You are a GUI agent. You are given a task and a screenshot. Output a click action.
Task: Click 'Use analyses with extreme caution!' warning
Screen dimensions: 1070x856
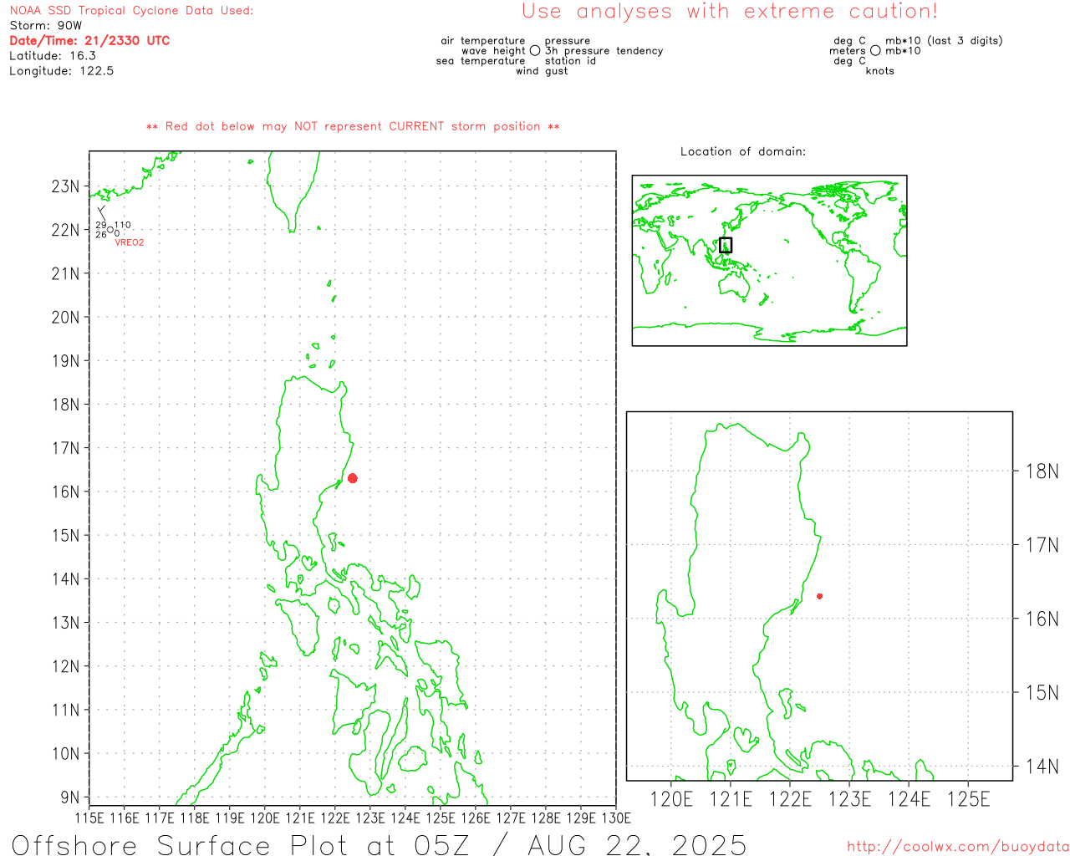pos(730,12)
